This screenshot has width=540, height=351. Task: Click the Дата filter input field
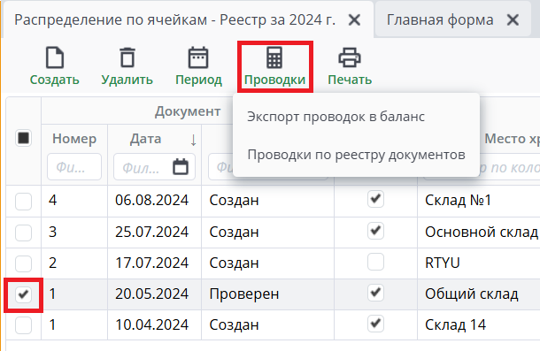tap(143, 167)
